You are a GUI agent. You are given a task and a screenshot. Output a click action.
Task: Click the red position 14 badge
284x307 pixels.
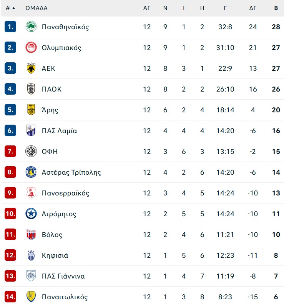pos(10,297)
